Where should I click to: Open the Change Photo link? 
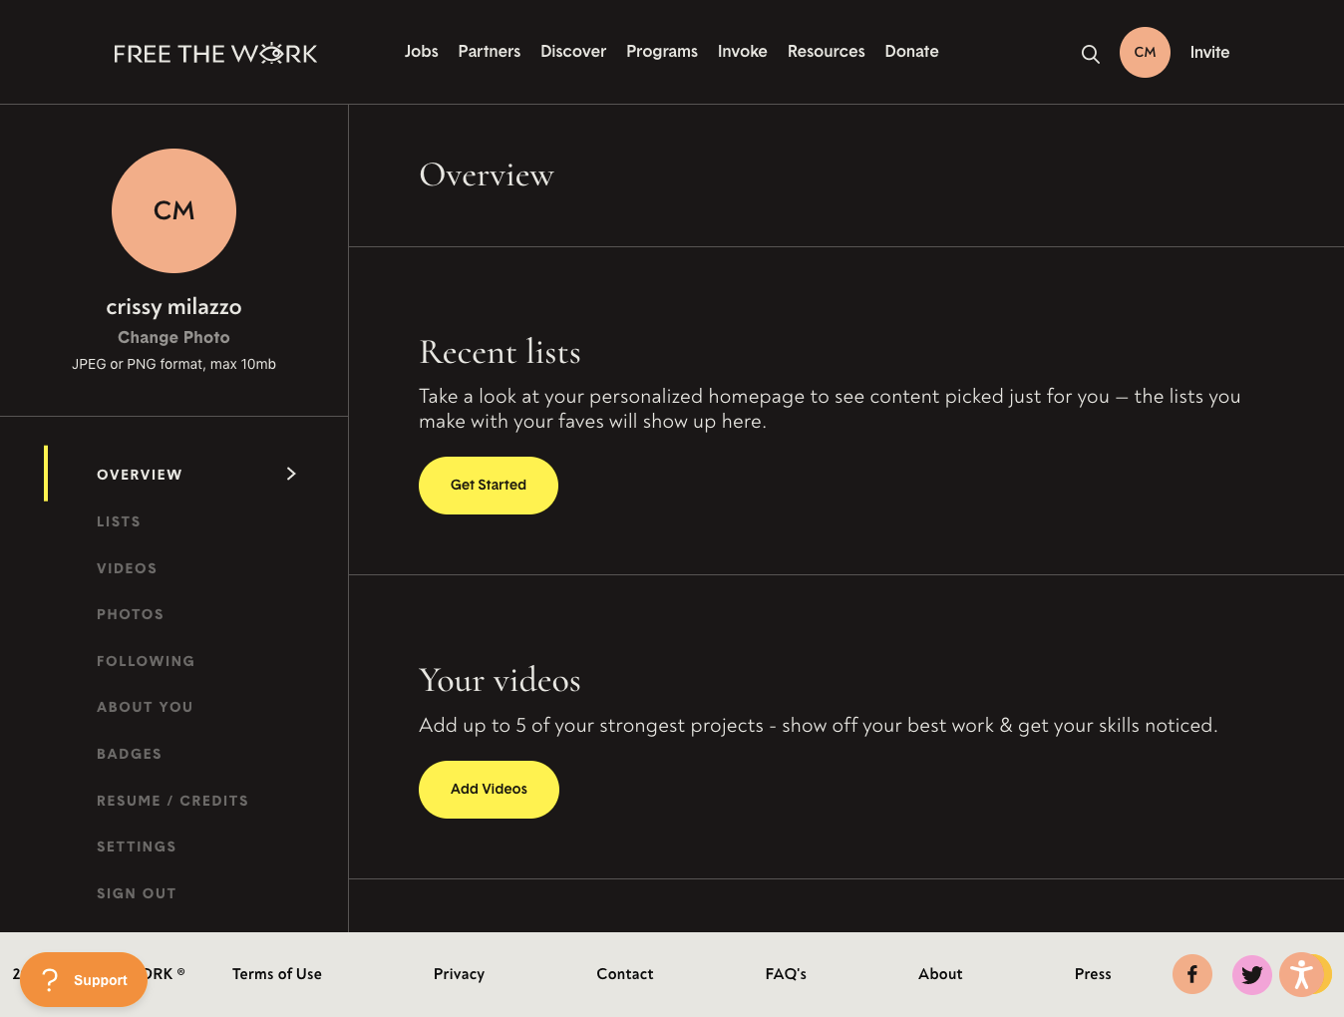point(173,337)
